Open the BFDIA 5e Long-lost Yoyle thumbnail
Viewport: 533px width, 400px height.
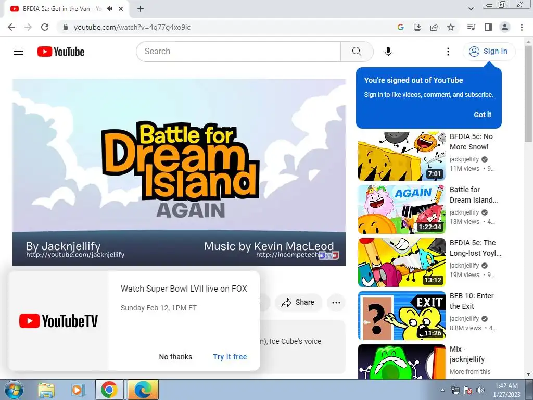pos(401,262)
